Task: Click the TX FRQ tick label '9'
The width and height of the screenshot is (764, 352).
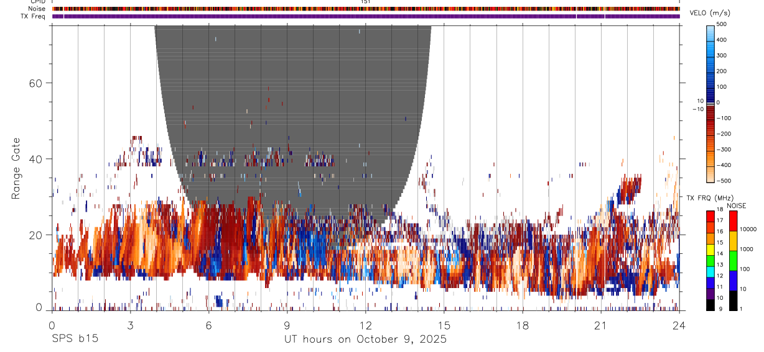Action: point(721,309)
